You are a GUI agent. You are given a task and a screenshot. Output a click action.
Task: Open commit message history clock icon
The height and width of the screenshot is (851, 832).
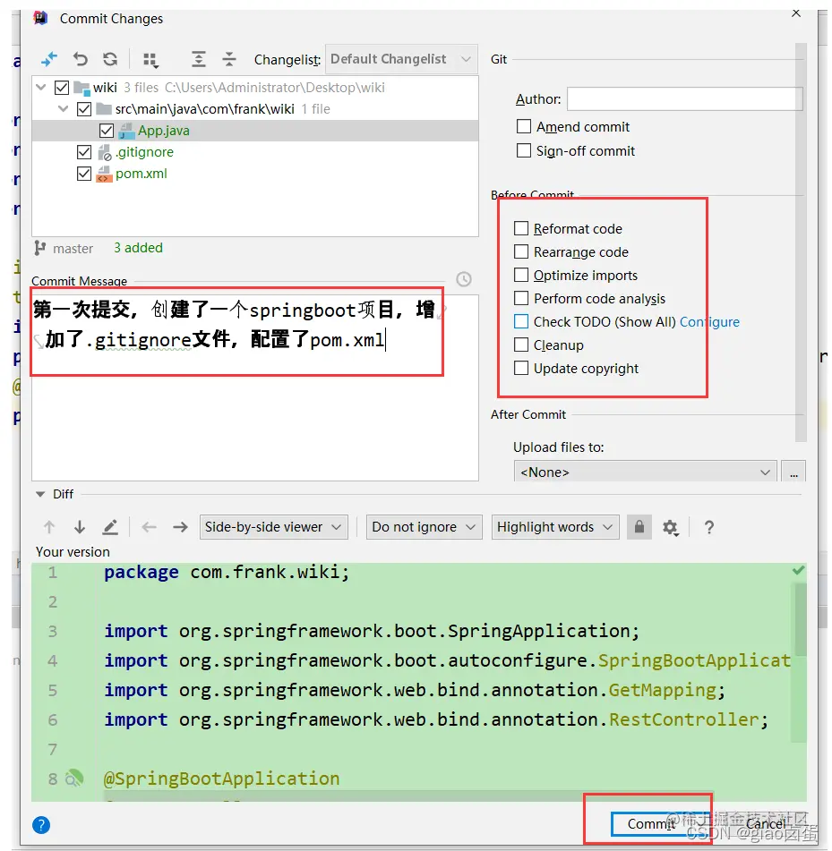463,279
